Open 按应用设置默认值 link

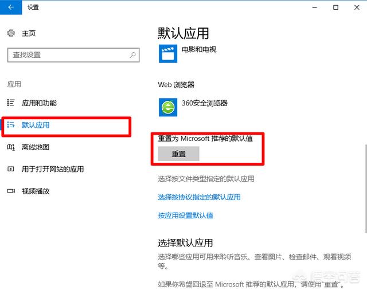[185, 215]
